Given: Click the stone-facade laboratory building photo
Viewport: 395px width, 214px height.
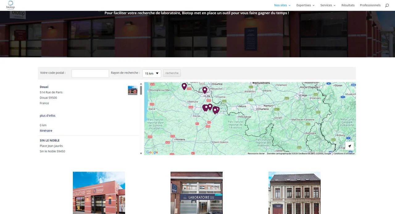Looking at the screenshot, I should (x=294, y=193).
